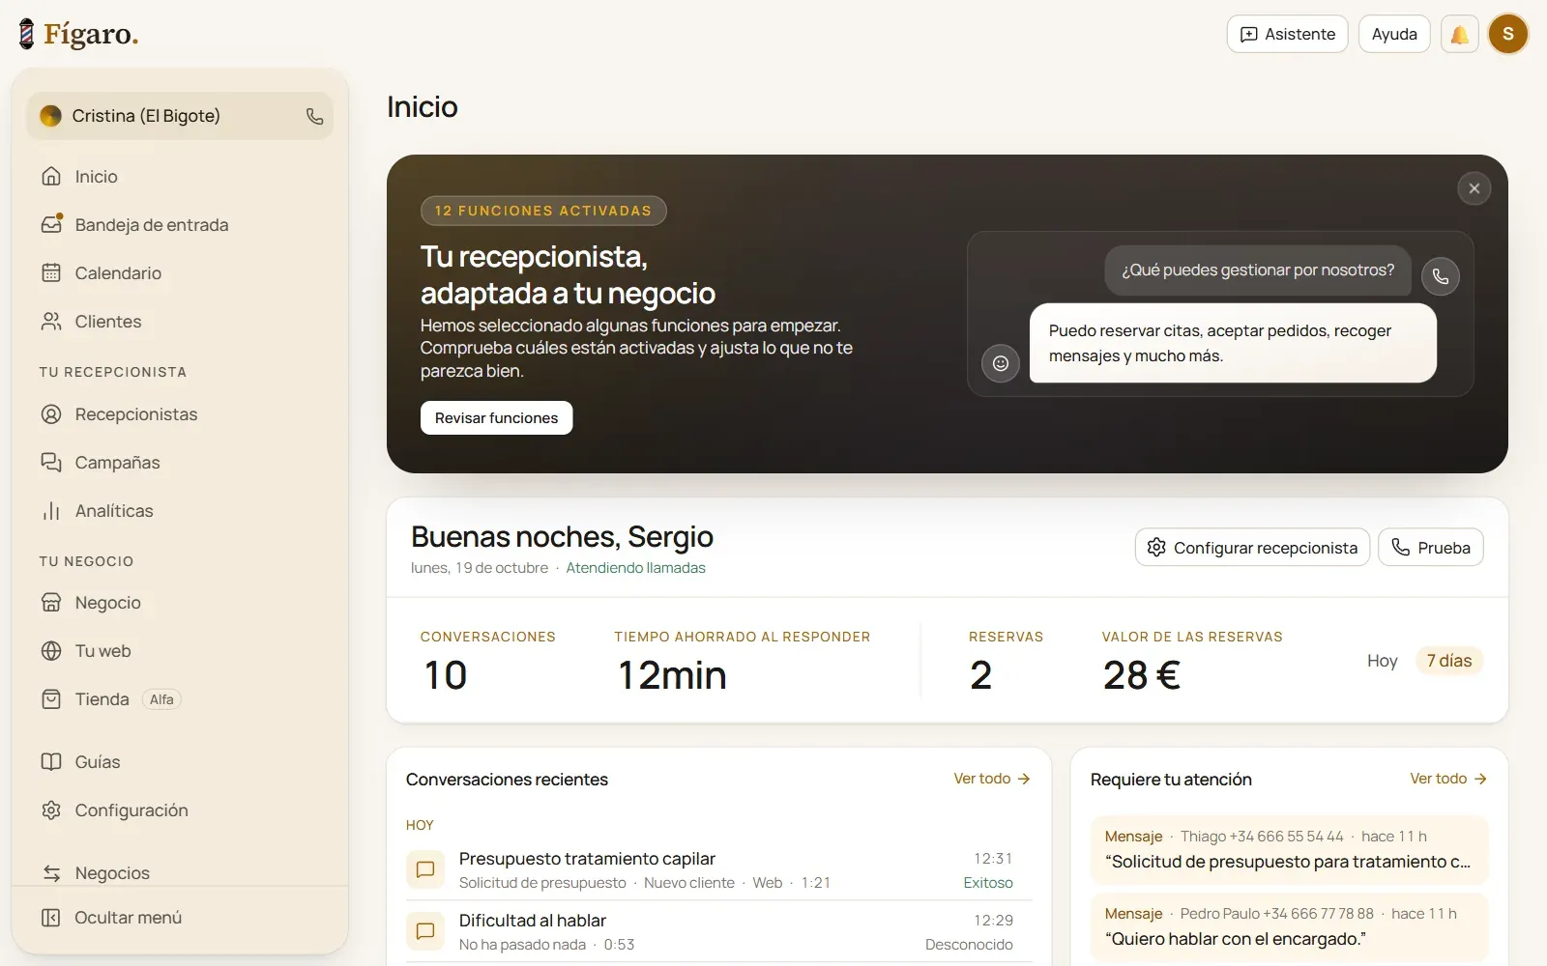
Task: Click Ver todo in Conversaciones recientes
Action: pos(992,779)
